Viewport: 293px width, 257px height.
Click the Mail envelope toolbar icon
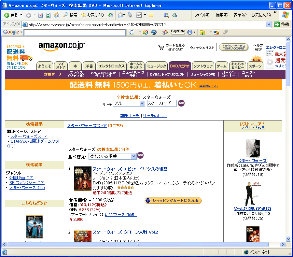pos(120,15)
